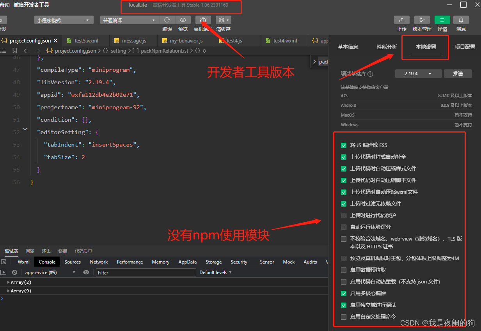This screenshot has width=481, height=331.
Task: Enable 不校验合法域名 checkbox
Action: pos(344,239)
